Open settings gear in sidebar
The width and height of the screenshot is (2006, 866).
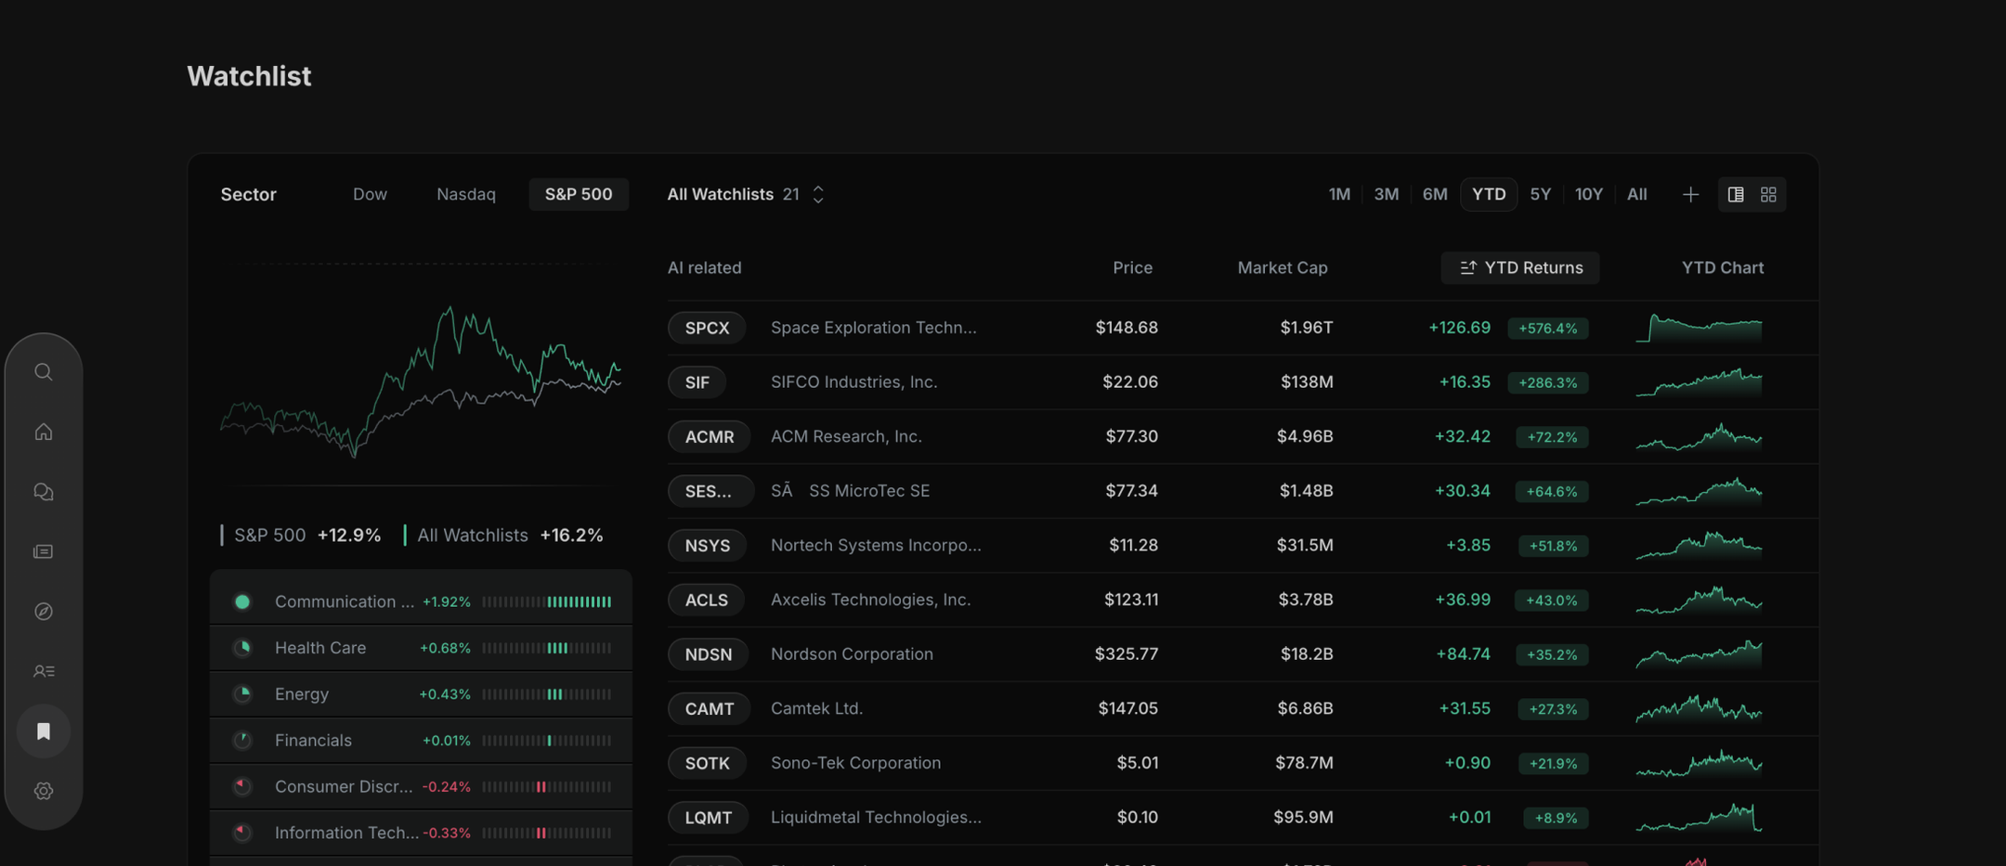pos(44,791)
